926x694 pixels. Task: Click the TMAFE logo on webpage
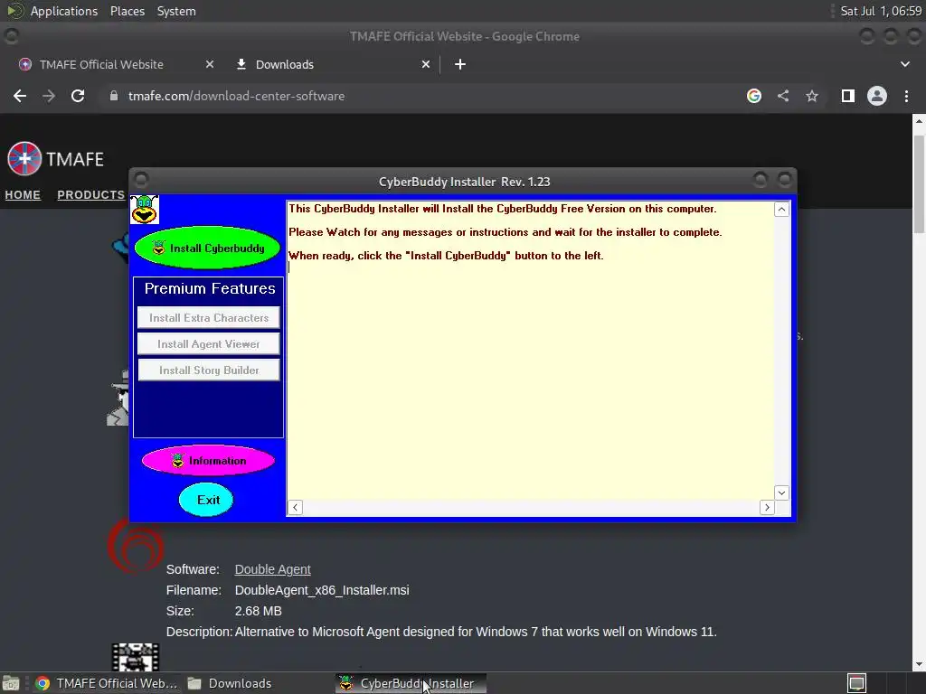(x=55, y=159)
